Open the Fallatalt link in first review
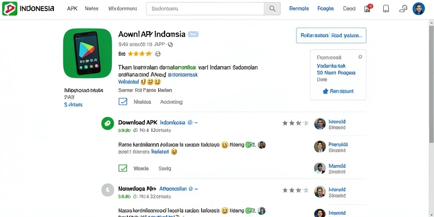This screenshot has width=434, height=217. click(x=160, y=152)
